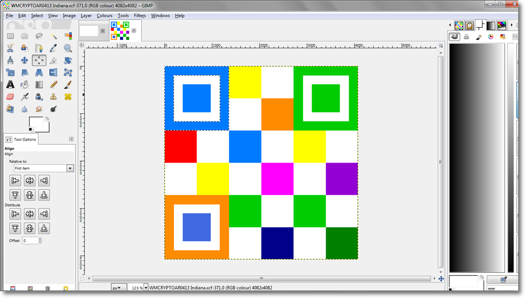Align bottom edge of target
Image resolution: width=526 pixels, height=299 pixels.
44,195
